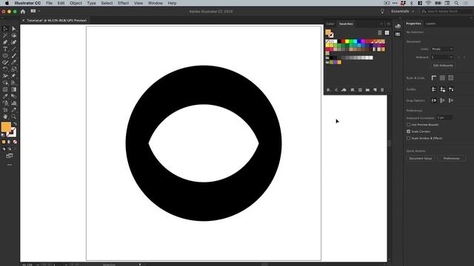Switch swatches to thumbnail grid view
Screen dimensions: 474x266
pyautogui.click(x=387, y=33)
